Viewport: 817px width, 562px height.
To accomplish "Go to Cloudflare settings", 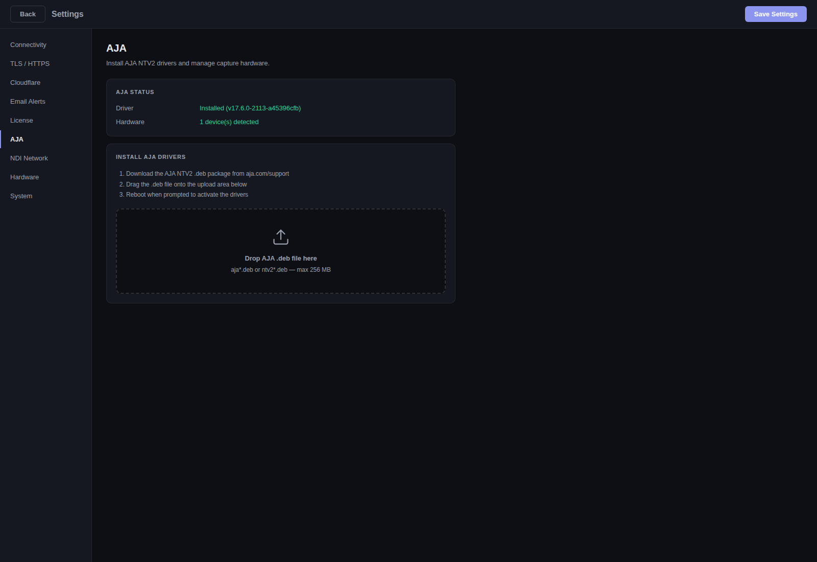I will click(45, 83).
